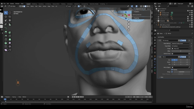Select the Measure tool
This screenshot has height=109, width=194.
click(x=10, y=24)
